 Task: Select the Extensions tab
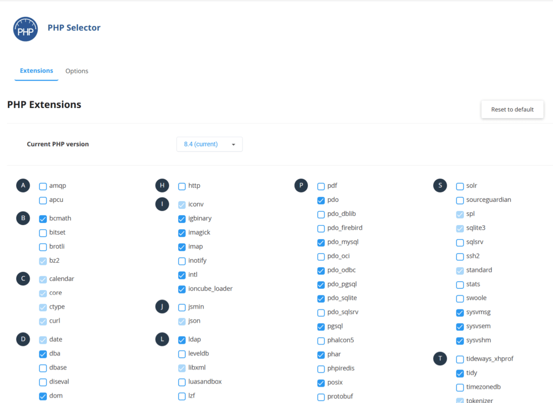pos(36,71)
